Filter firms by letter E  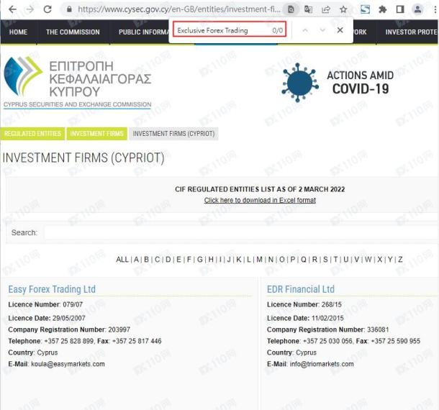tap(178, 260)
